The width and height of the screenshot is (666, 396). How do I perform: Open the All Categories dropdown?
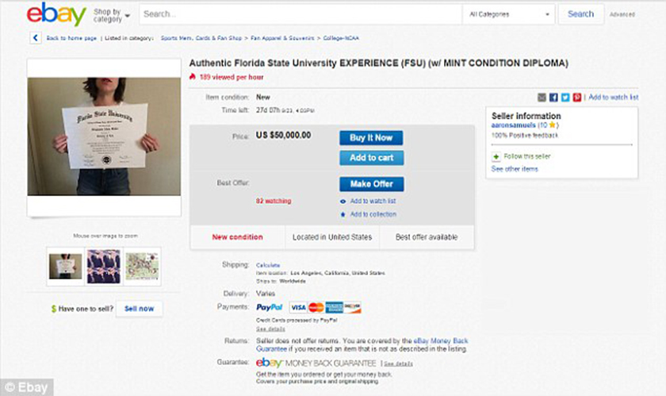click(508, 14)
